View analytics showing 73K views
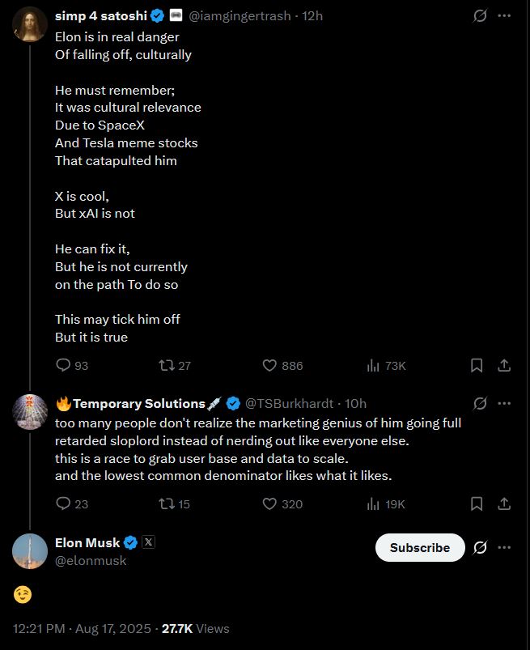Image resolution: width=530 pixels, height=650 pixels. tap(374, 365)
